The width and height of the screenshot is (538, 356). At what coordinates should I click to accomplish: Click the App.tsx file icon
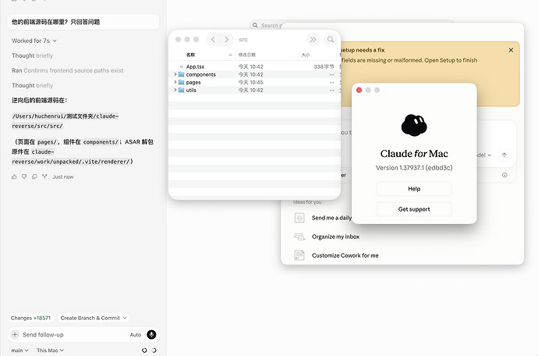[181, 66]
